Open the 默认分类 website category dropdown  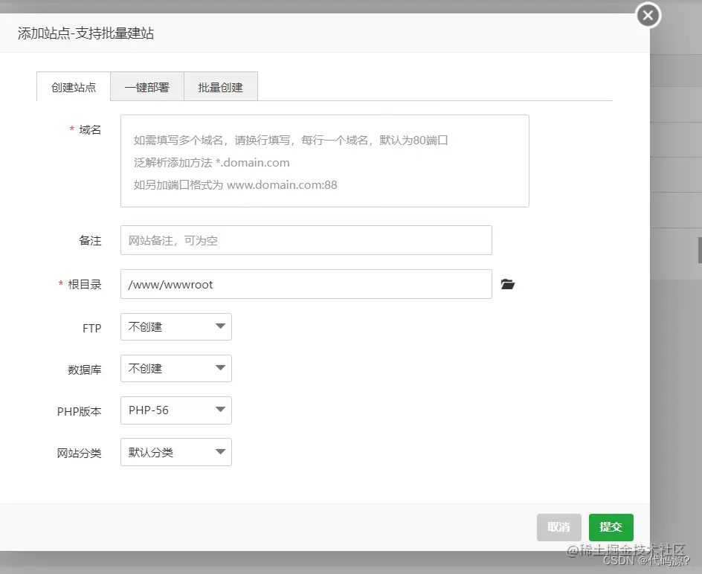click(x=175, y=451)
